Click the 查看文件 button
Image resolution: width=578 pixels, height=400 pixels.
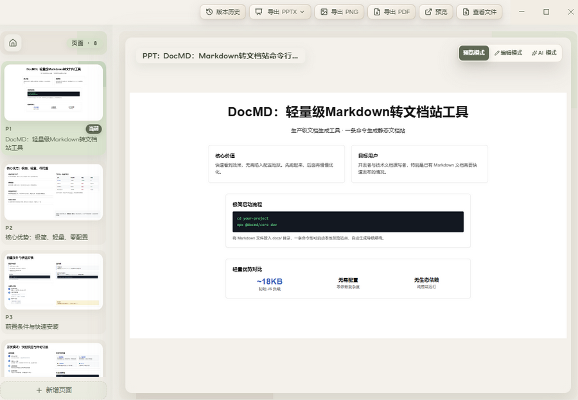479,12
